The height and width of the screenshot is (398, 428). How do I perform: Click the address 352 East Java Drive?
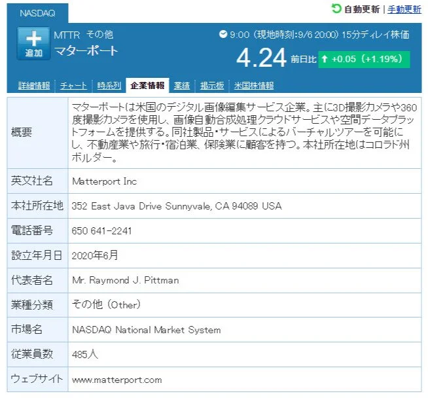(177, 206)
